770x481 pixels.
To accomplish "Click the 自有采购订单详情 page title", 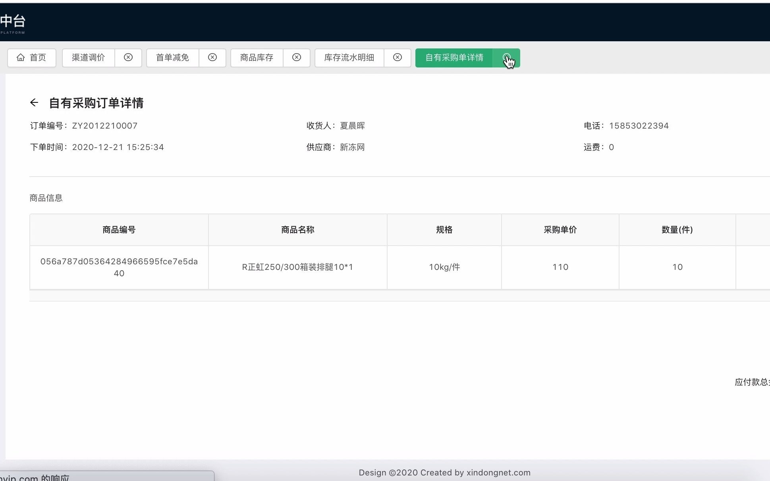I will (x=96, y=103).
